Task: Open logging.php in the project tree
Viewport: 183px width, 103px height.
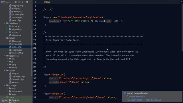Action: (17, 5)
